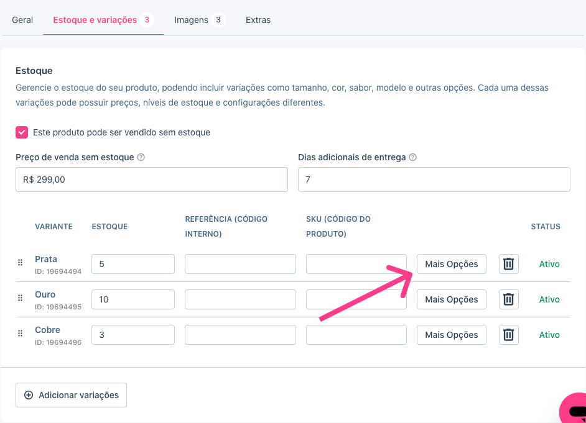Click the VARIANTE column header
The height and width of the screenshot is (423, 586).
pyautogui.click(x=54, y=227)
